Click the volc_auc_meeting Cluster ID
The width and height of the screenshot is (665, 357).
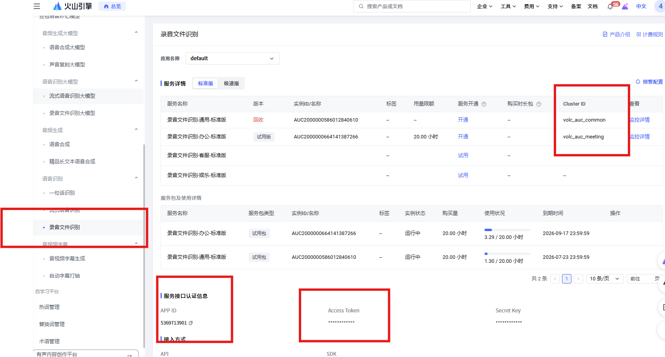click(x=584, y=137)
